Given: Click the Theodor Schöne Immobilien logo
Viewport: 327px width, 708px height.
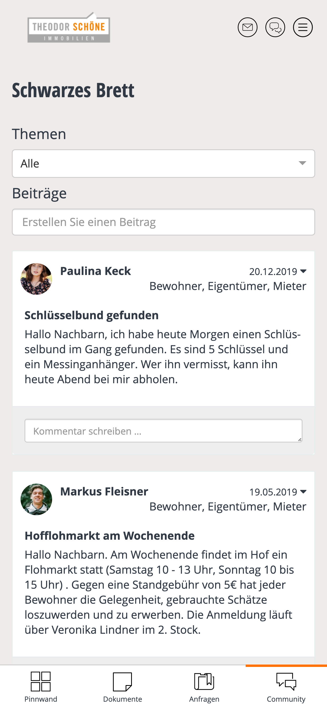Looking at the screenshot, I should point(69,27).
